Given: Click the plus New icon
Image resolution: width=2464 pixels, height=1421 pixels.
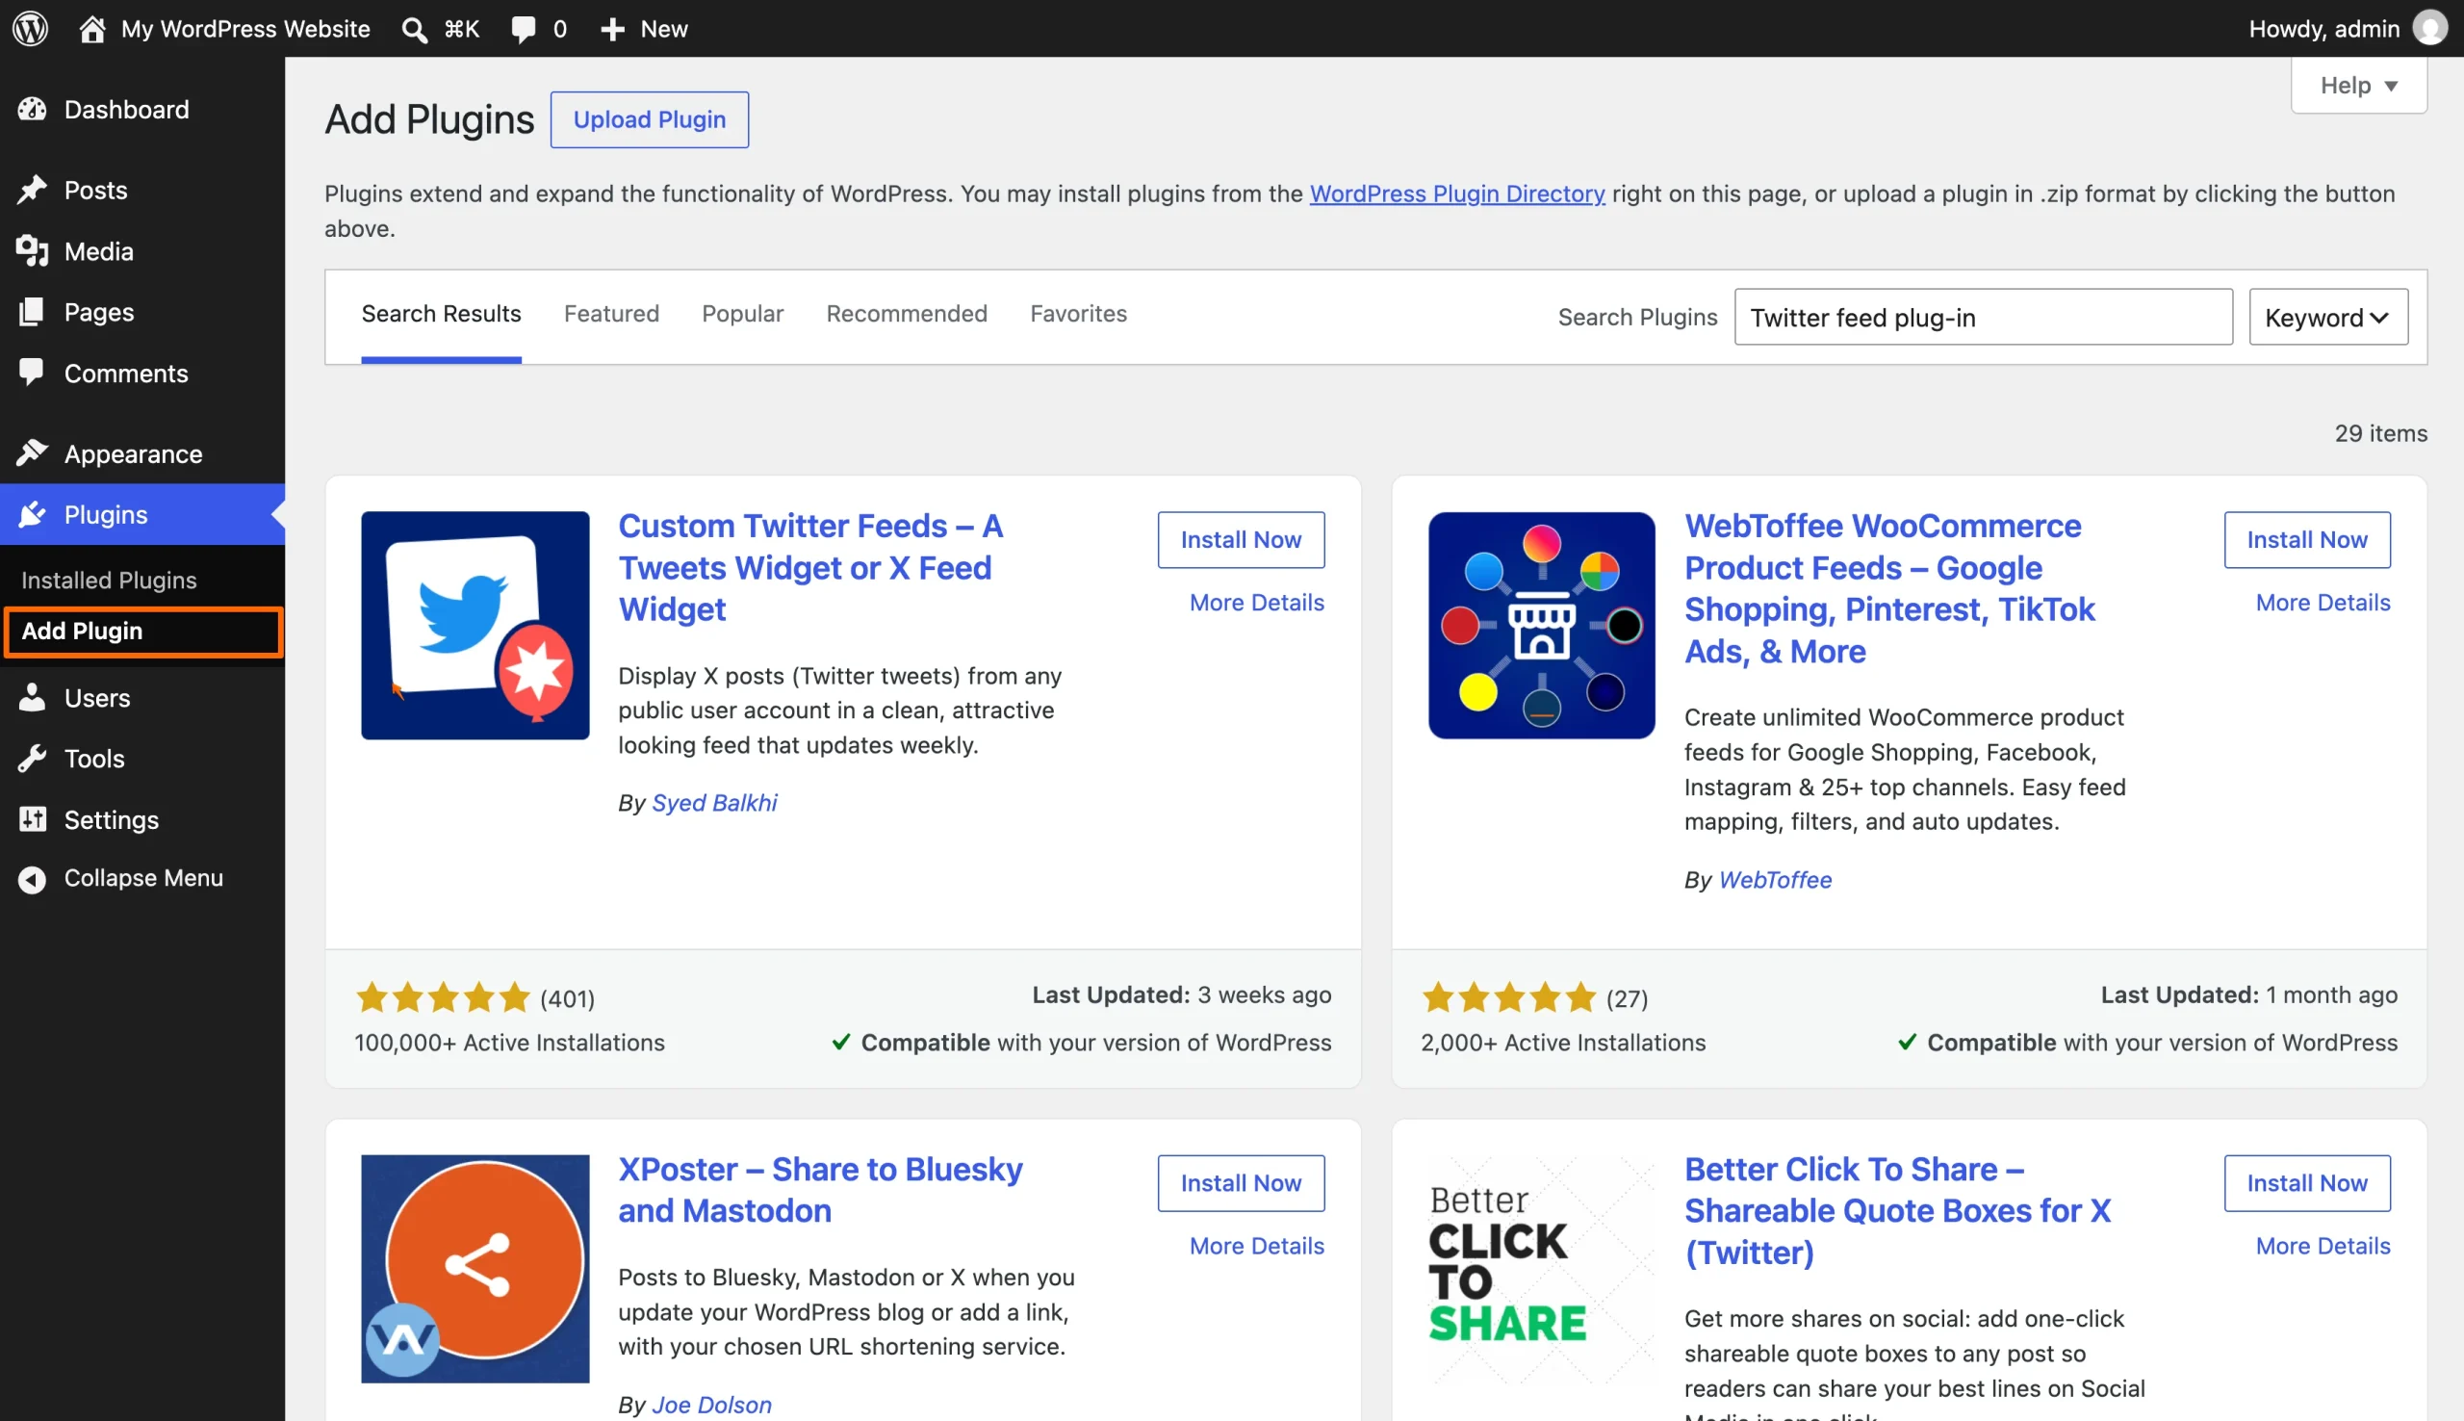Looking at the screenshot, I should pos(611,29).
